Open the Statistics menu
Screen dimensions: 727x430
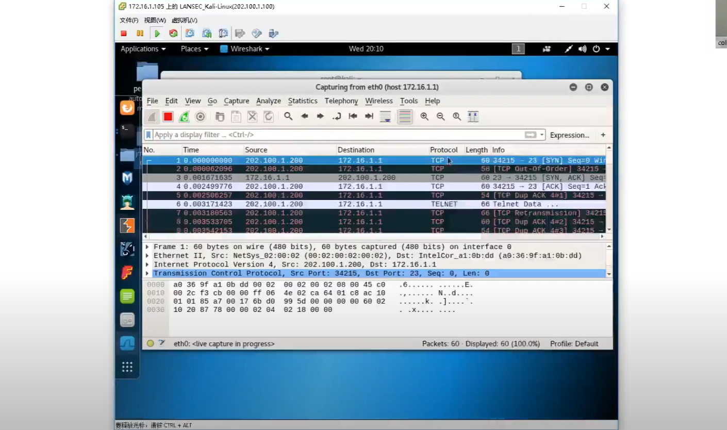pos(303,101)
